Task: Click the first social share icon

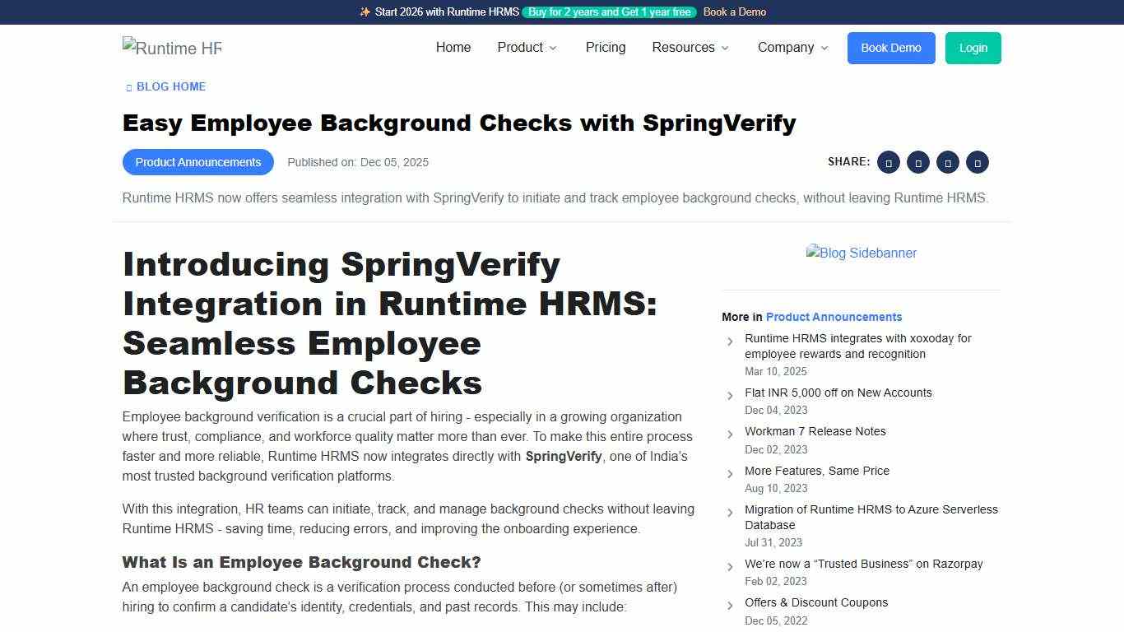Action: (888, 162)
